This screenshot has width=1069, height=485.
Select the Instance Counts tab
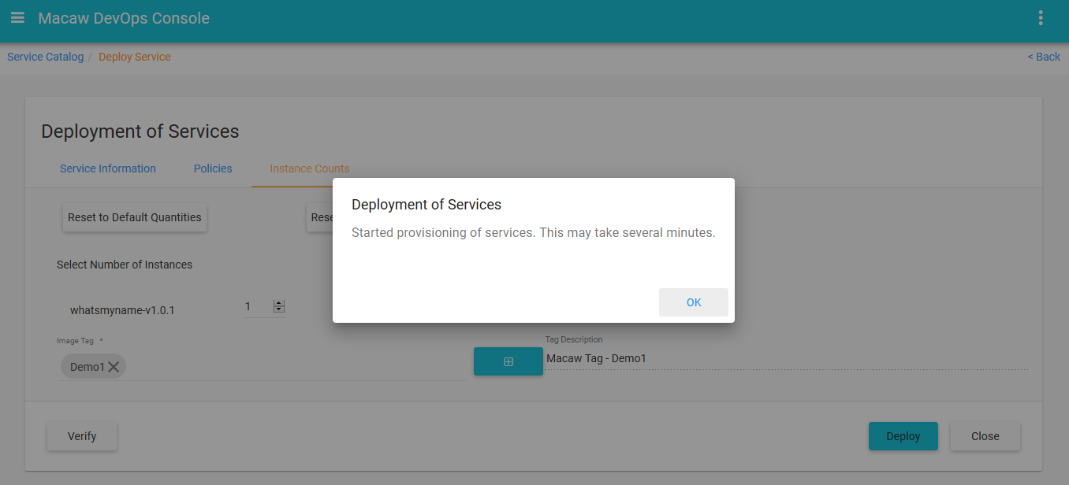[x=309, y=168]
